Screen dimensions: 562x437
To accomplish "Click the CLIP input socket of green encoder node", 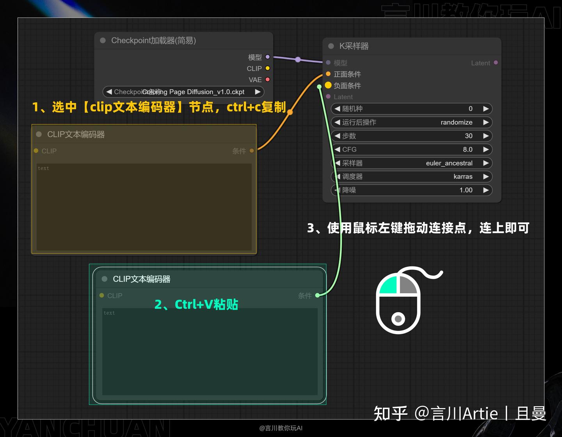I will [101, 295].
